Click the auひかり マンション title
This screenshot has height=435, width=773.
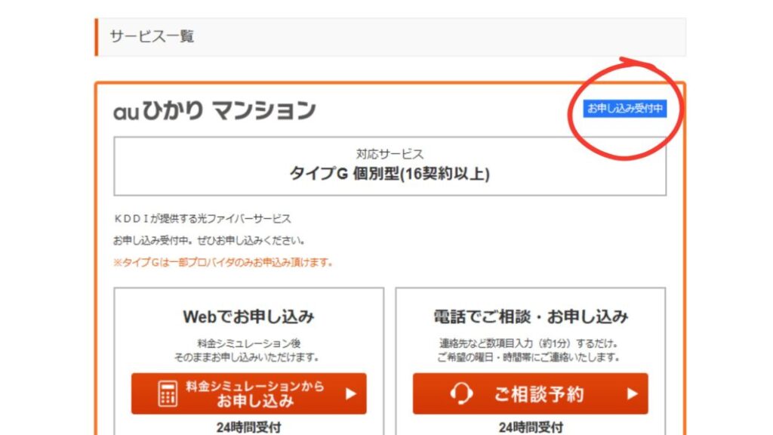pyautogui.click(x=214, y=110)
